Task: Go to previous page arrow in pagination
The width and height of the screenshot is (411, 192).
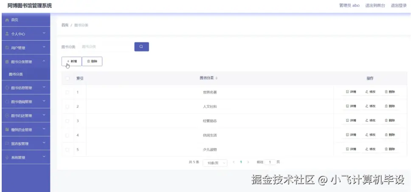Action: [234, 162]
